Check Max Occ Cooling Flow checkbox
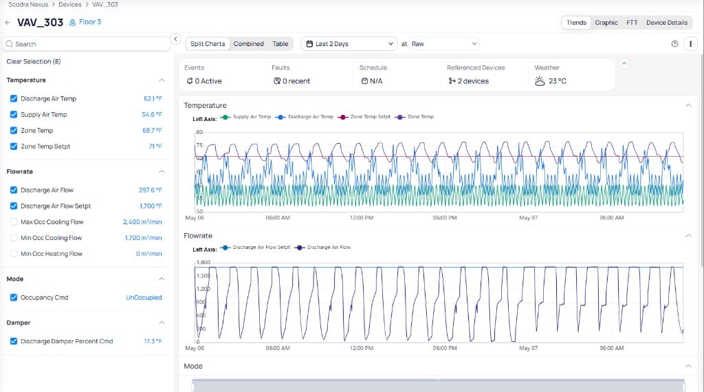 [14, 222]
